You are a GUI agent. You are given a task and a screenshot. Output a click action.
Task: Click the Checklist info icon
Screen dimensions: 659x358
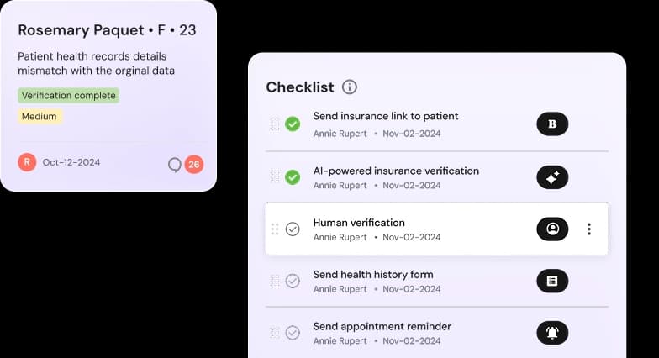(x=350, y=87)
